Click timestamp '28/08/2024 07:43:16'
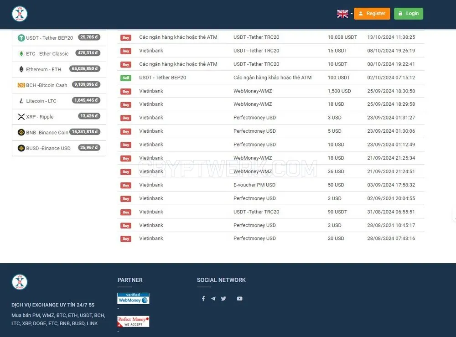This screenshot has width=456, height=337. [x=391, y=238]
